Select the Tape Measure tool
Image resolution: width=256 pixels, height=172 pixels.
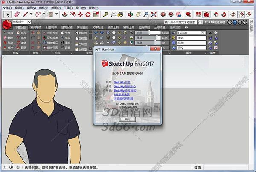105,14
